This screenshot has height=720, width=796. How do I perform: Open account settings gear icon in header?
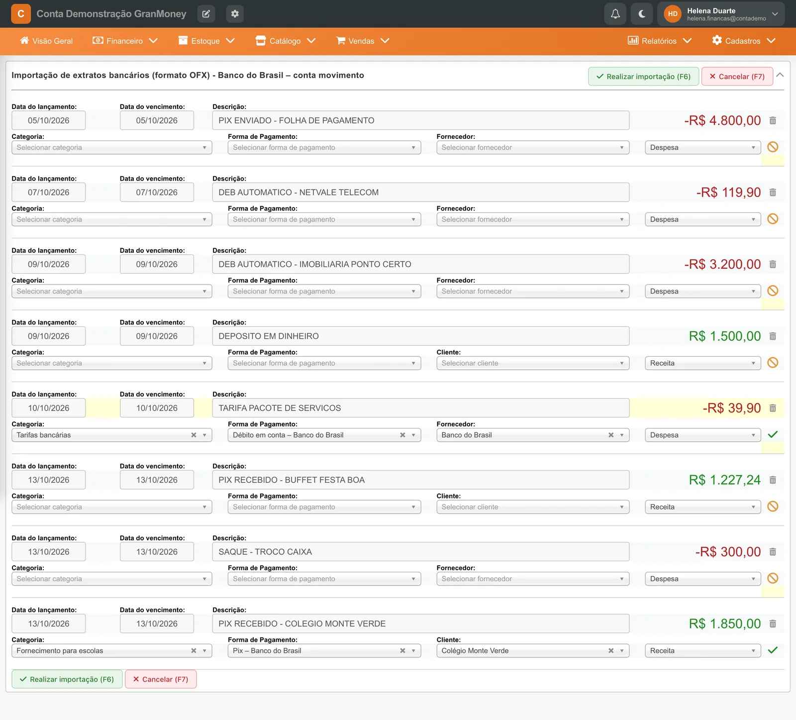235,14
